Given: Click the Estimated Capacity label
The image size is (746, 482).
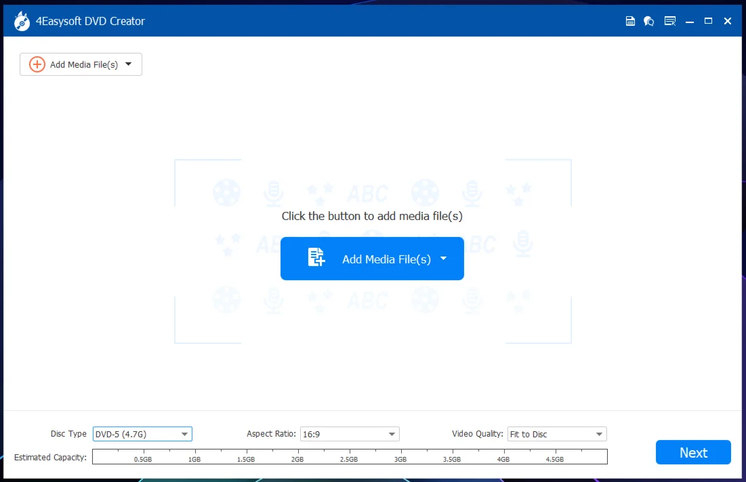Looking at the screenshot, I should tap(50, 457).
